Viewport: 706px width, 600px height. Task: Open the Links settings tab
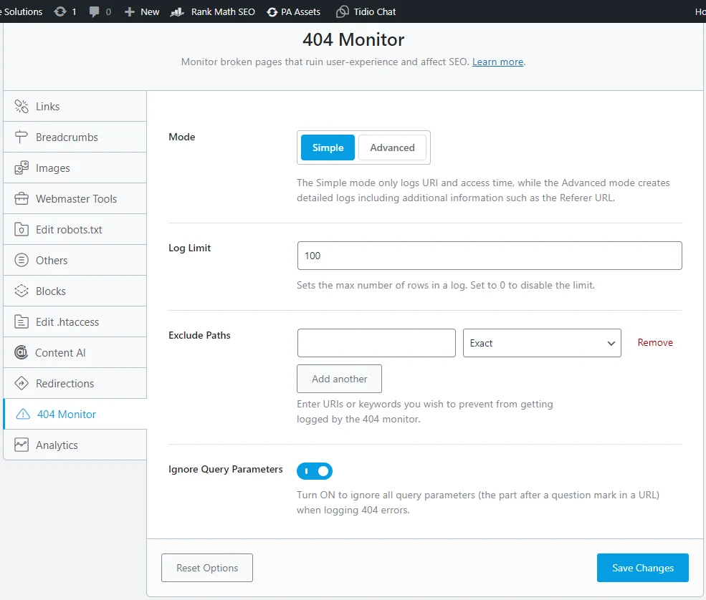tap(75, 106)
